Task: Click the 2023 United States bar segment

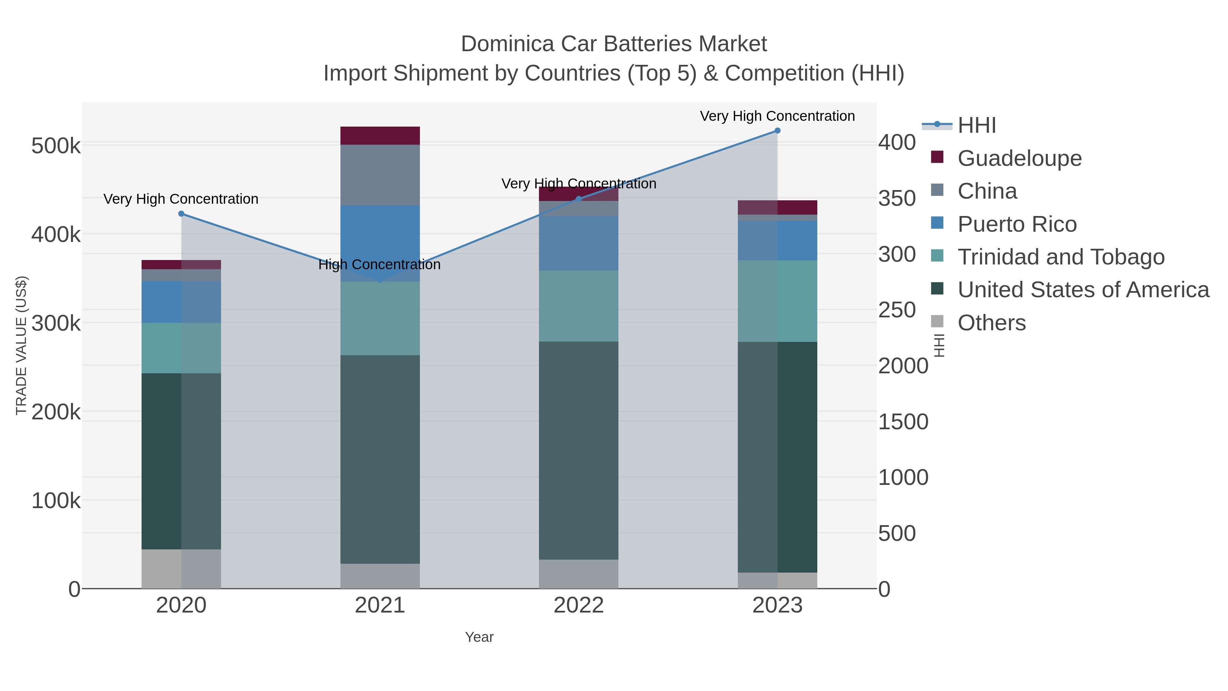Action: (x=777, y=457)
